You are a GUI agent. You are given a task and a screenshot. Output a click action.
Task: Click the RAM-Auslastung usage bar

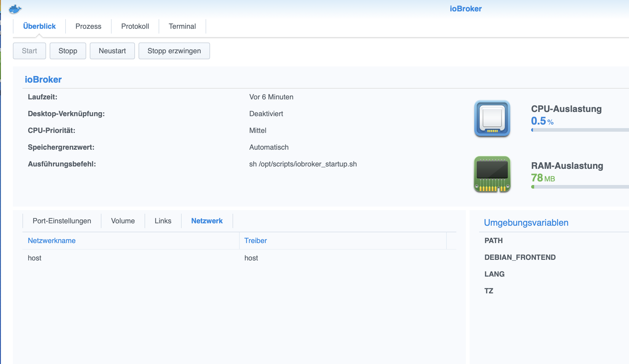click(580, 187)
